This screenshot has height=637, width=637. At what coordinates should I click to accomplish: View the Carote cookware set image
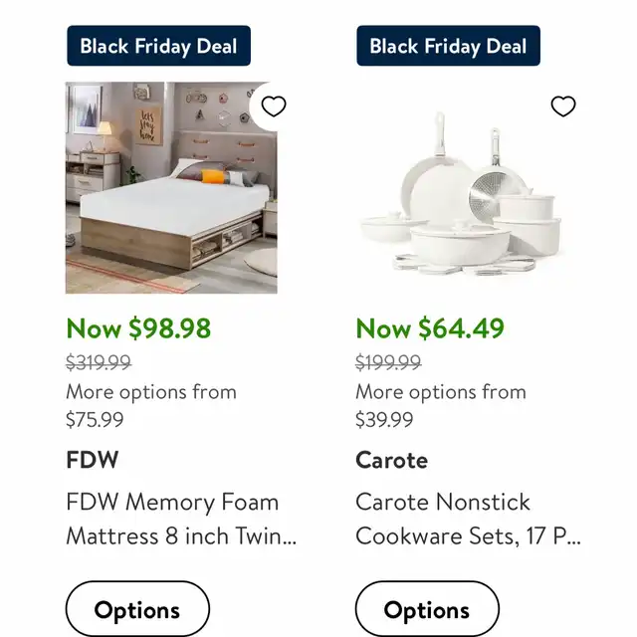(462, 188)
